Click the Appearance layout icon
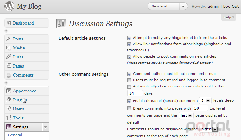This screenshot has height=140, width=241. pos(8,91)
